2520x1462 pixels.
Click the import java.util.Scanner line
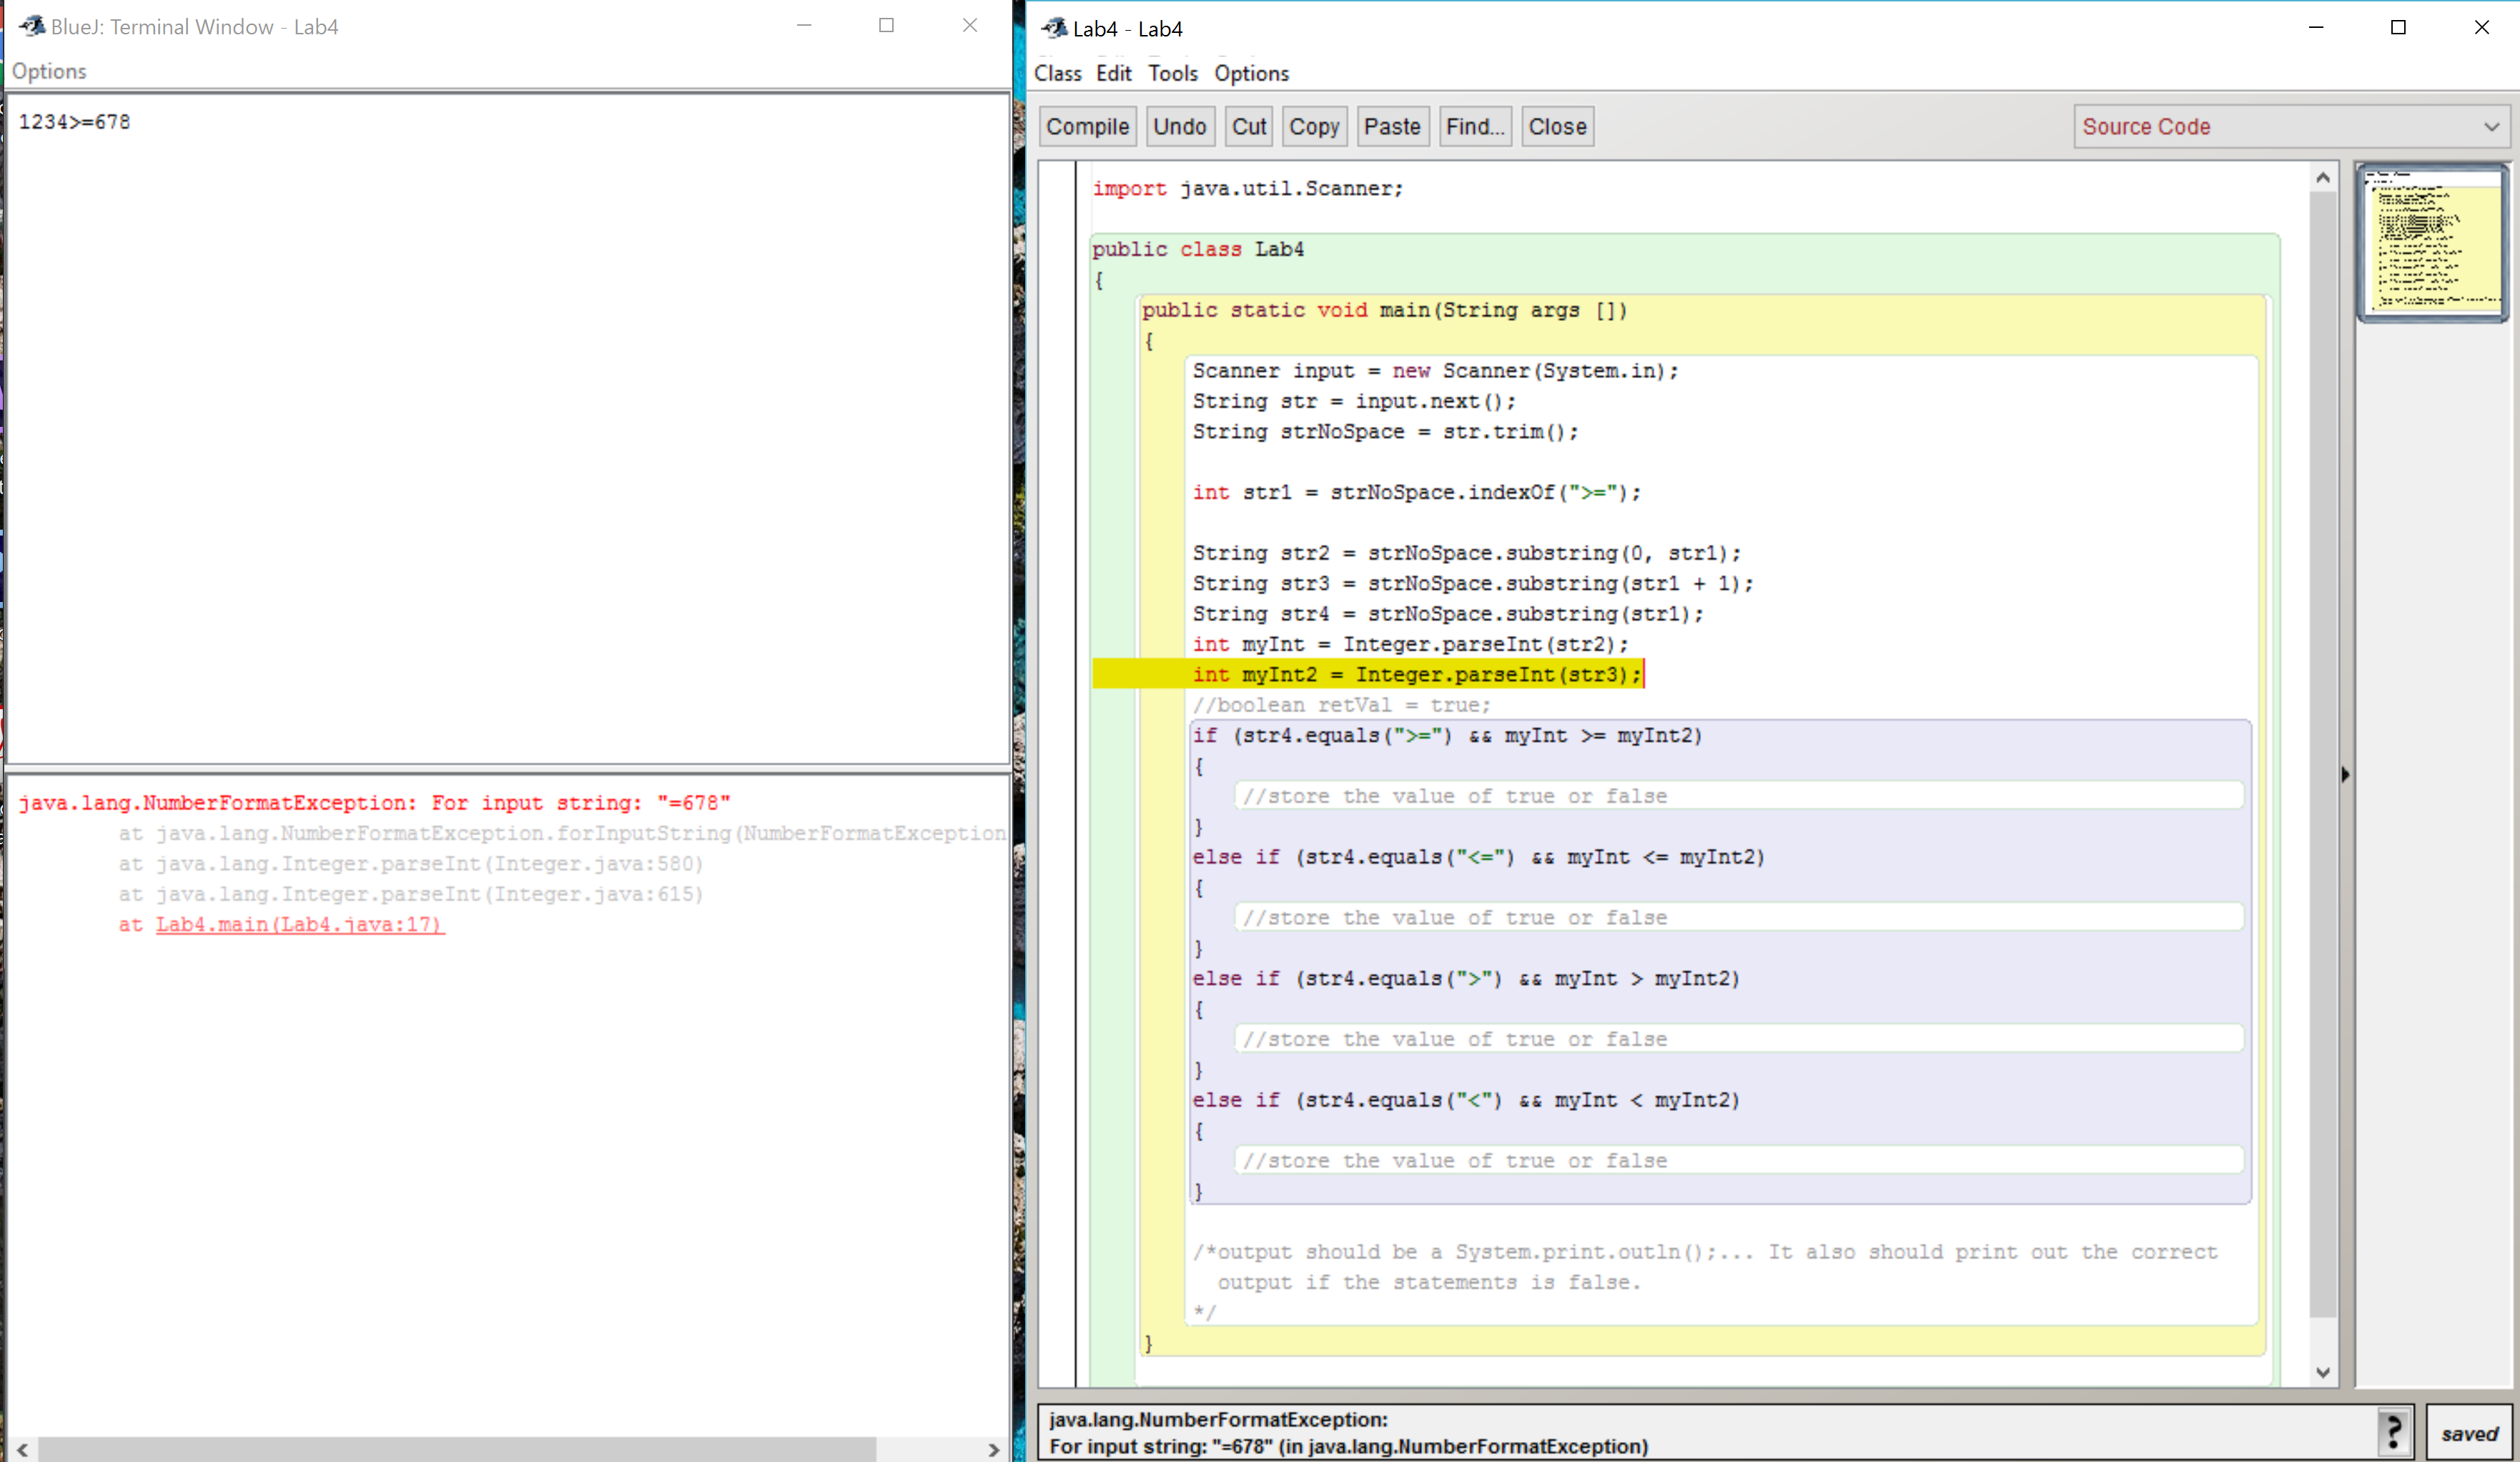tap(1248, 189)
